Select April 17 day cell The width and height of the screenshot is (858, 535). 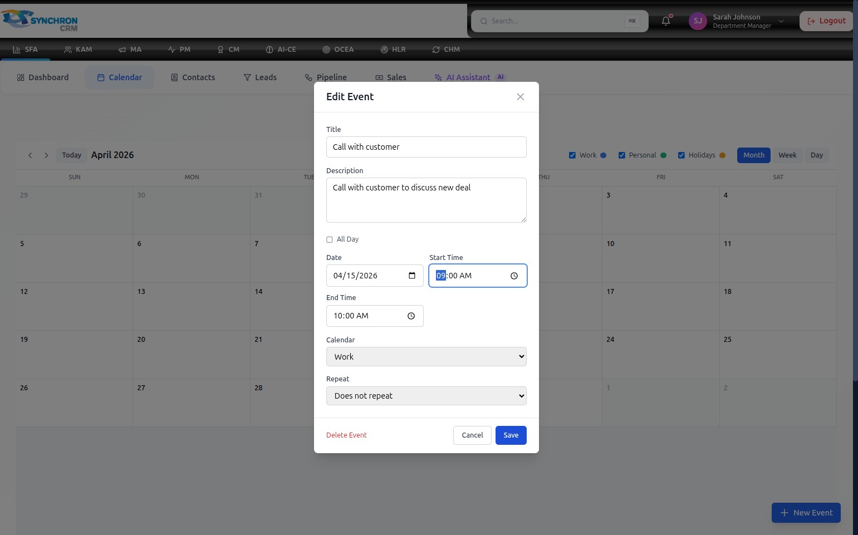click(660, 306)
